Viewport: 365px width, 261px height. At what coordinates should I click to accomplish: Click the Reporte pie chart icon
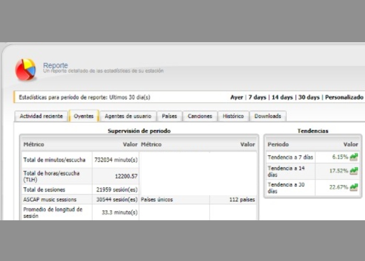(26, 69)
